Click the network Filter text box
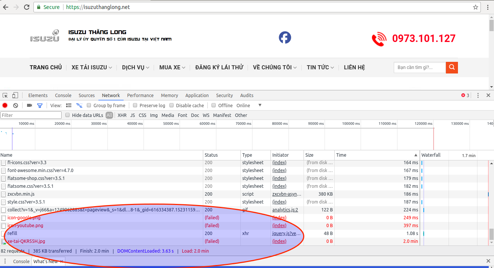494x268 pixels. tap(31, 115)
